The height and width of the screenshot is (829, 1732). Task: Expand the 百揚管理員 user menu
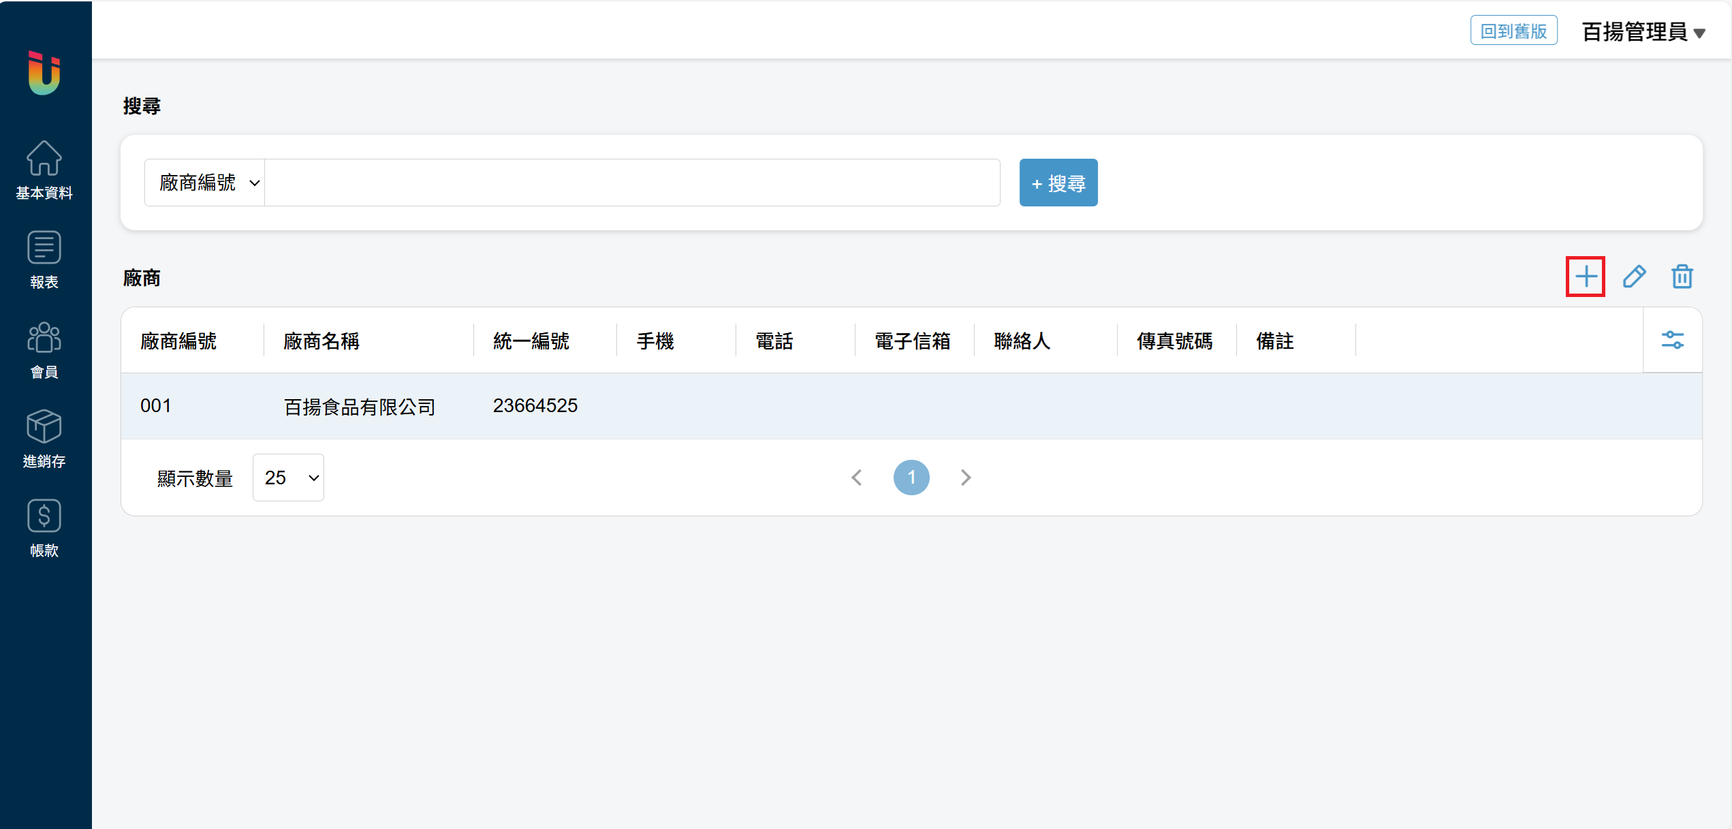click(x=1642, y=31)
